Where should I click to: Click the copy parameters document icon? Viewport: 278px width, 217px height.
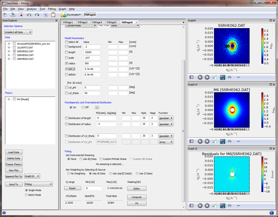coord(46,15)
